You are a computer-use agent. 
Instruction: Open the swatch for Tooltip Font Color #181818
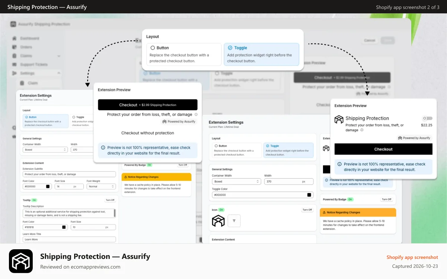(x=64, y=227)
